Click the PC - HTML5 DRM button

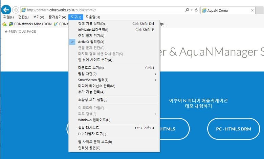tap(234, 129)
